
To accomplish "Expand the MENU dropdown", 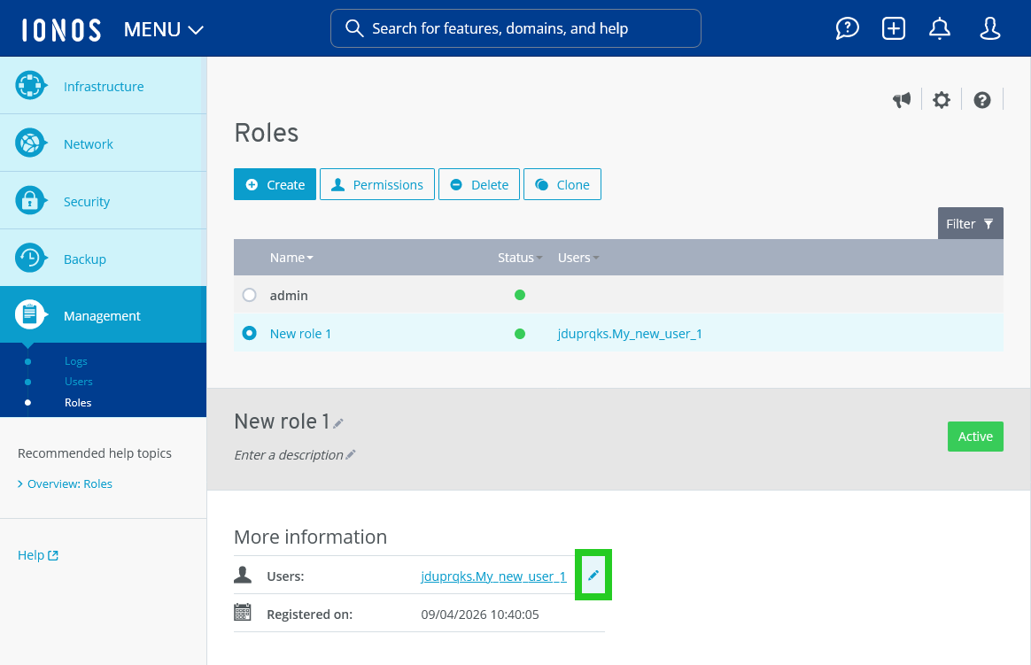I will tap(163, 28).
